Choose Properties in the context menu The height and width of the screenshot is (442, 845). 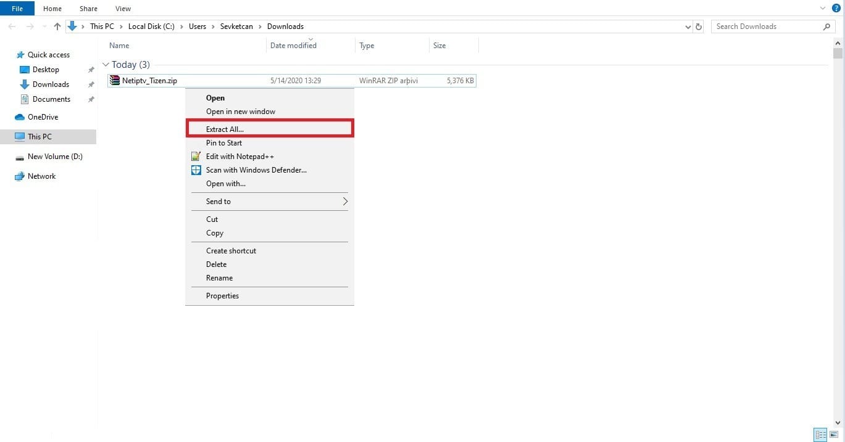222,296
